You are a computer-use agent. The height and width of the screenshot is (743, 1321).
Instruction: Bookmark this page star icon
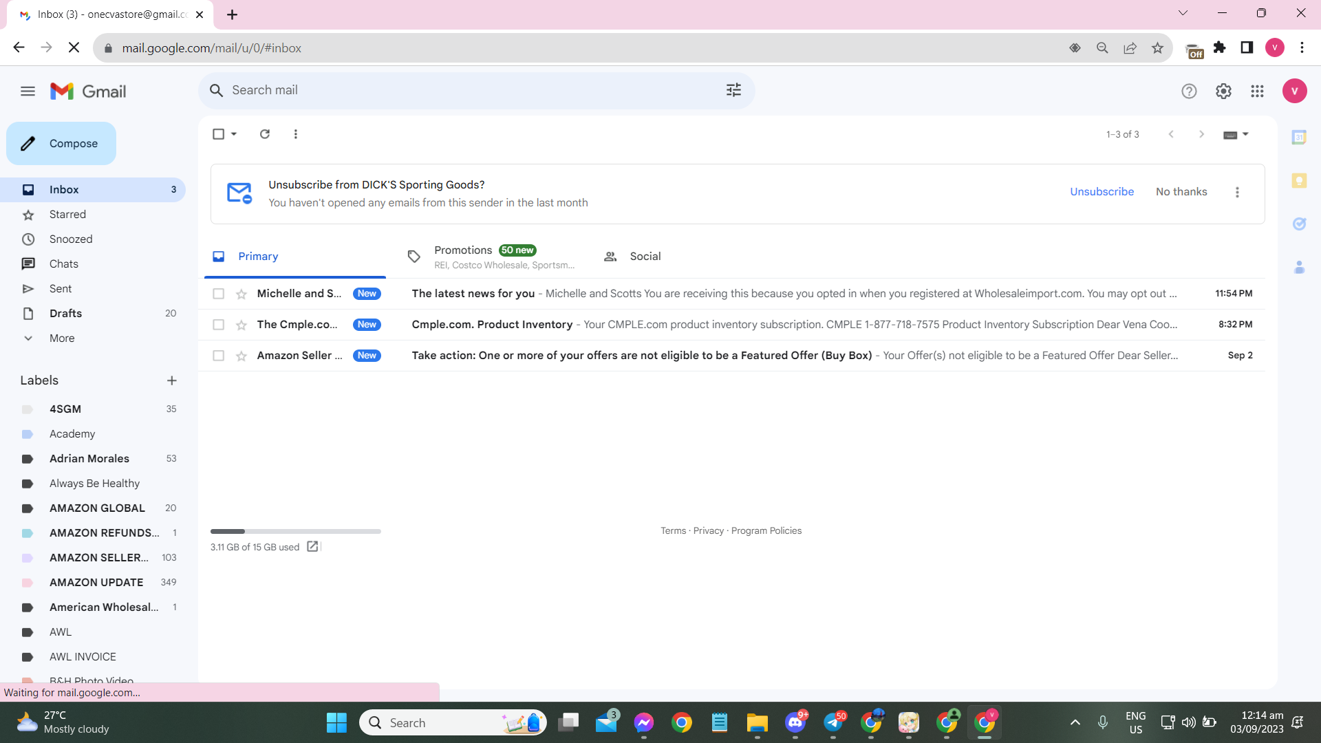tap(1157, 47)
